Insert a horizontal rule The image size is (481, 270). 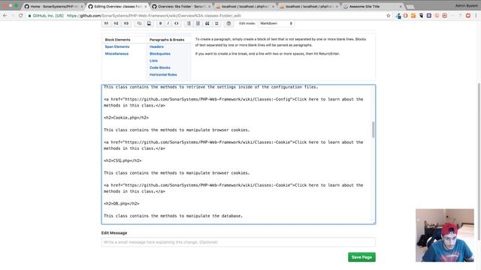[x=216, y=23]
